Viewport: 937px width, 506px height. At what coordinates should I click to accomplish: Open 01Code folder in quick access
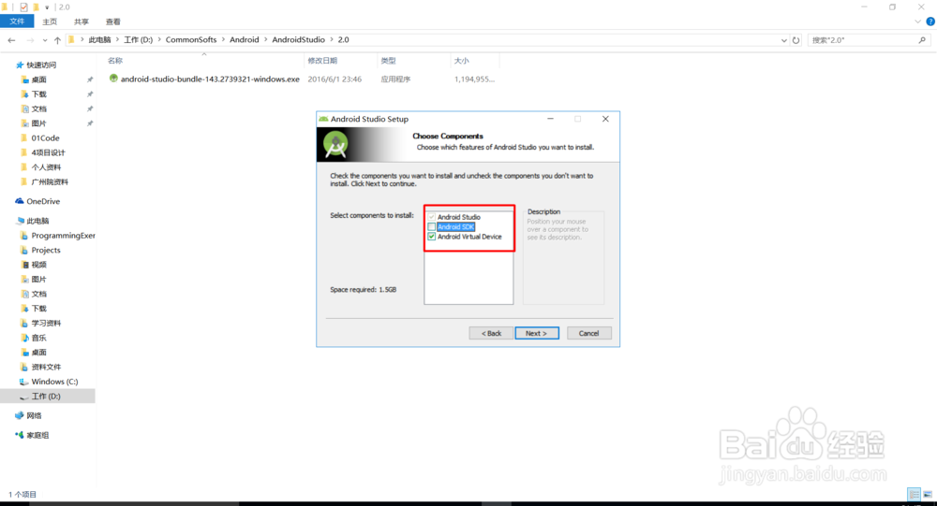click(x=45, y=137)
